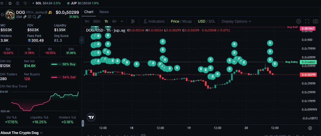This screenshot has width=321, height=136.
Task: Open the SOL ticker in the top bar
Action: 46,3
